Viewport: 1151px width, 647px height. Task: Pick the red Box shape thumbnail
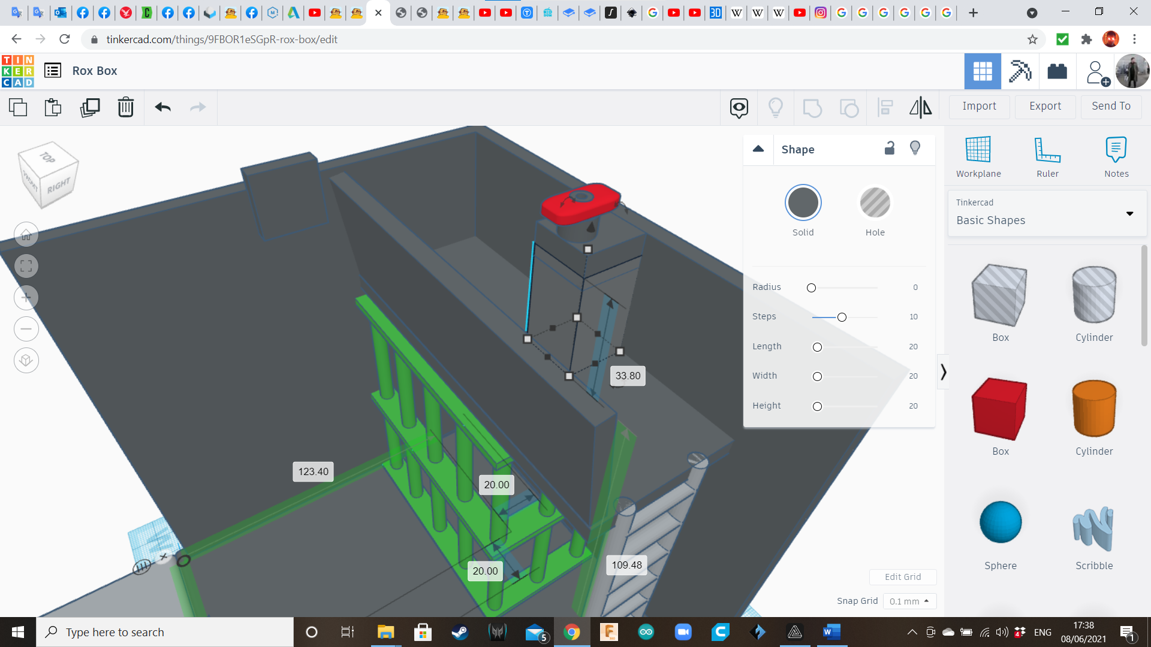[x=999, y=409]
